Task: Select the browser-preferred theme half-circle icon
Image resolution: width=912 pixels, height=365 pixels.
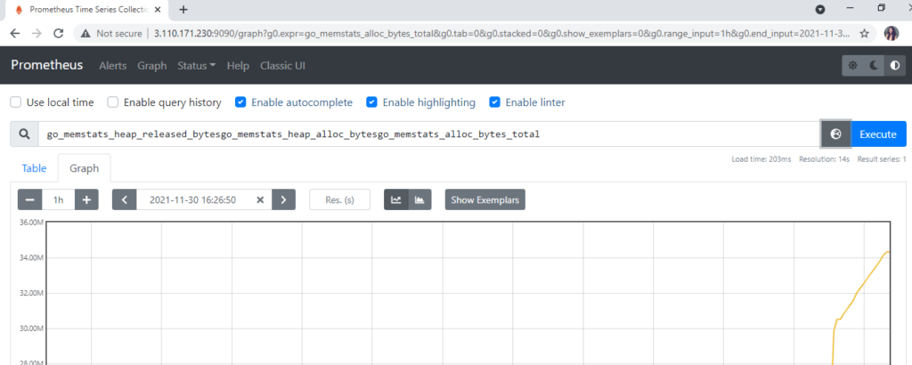Action: [x=894, y=66]
